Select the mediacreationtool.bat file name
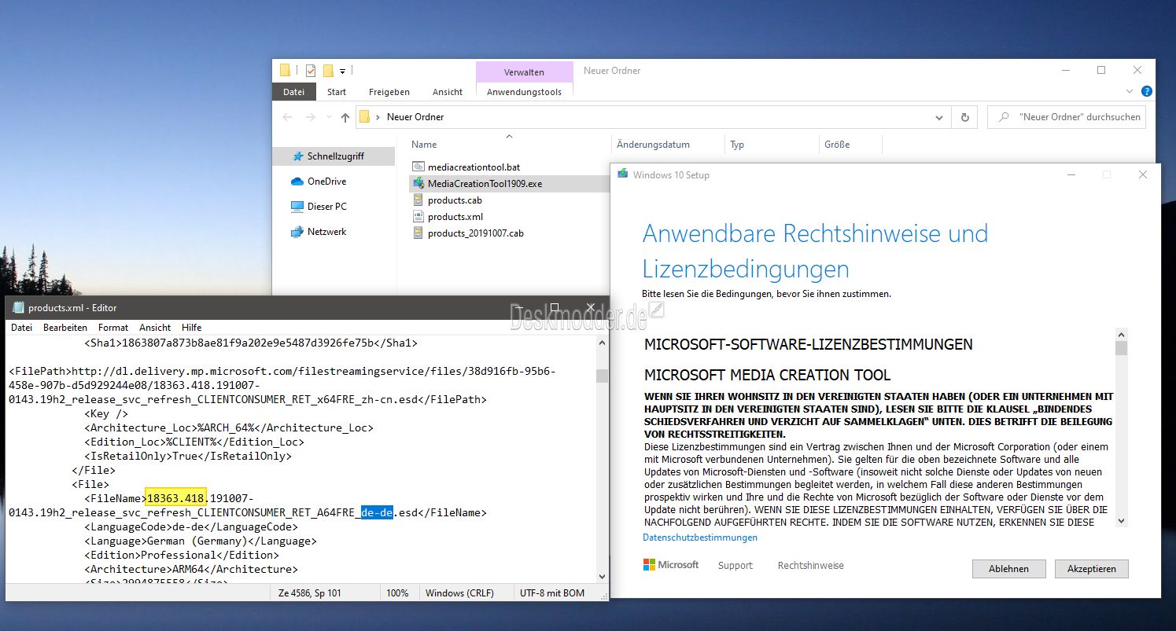This screenshot has height=631, width=1176. 474,167
